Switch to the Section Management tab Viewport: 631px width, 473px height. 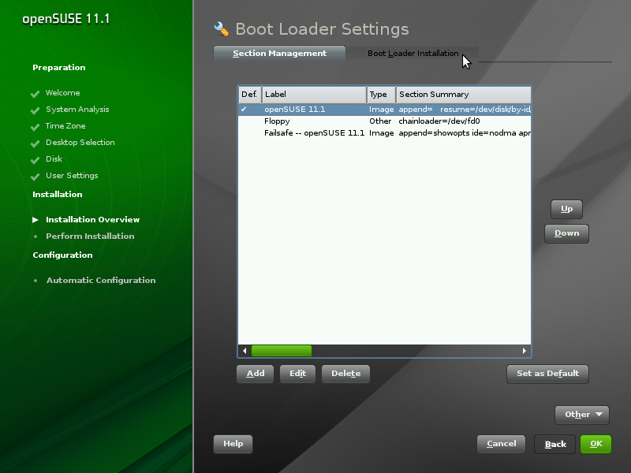click(x=279, y=53)
